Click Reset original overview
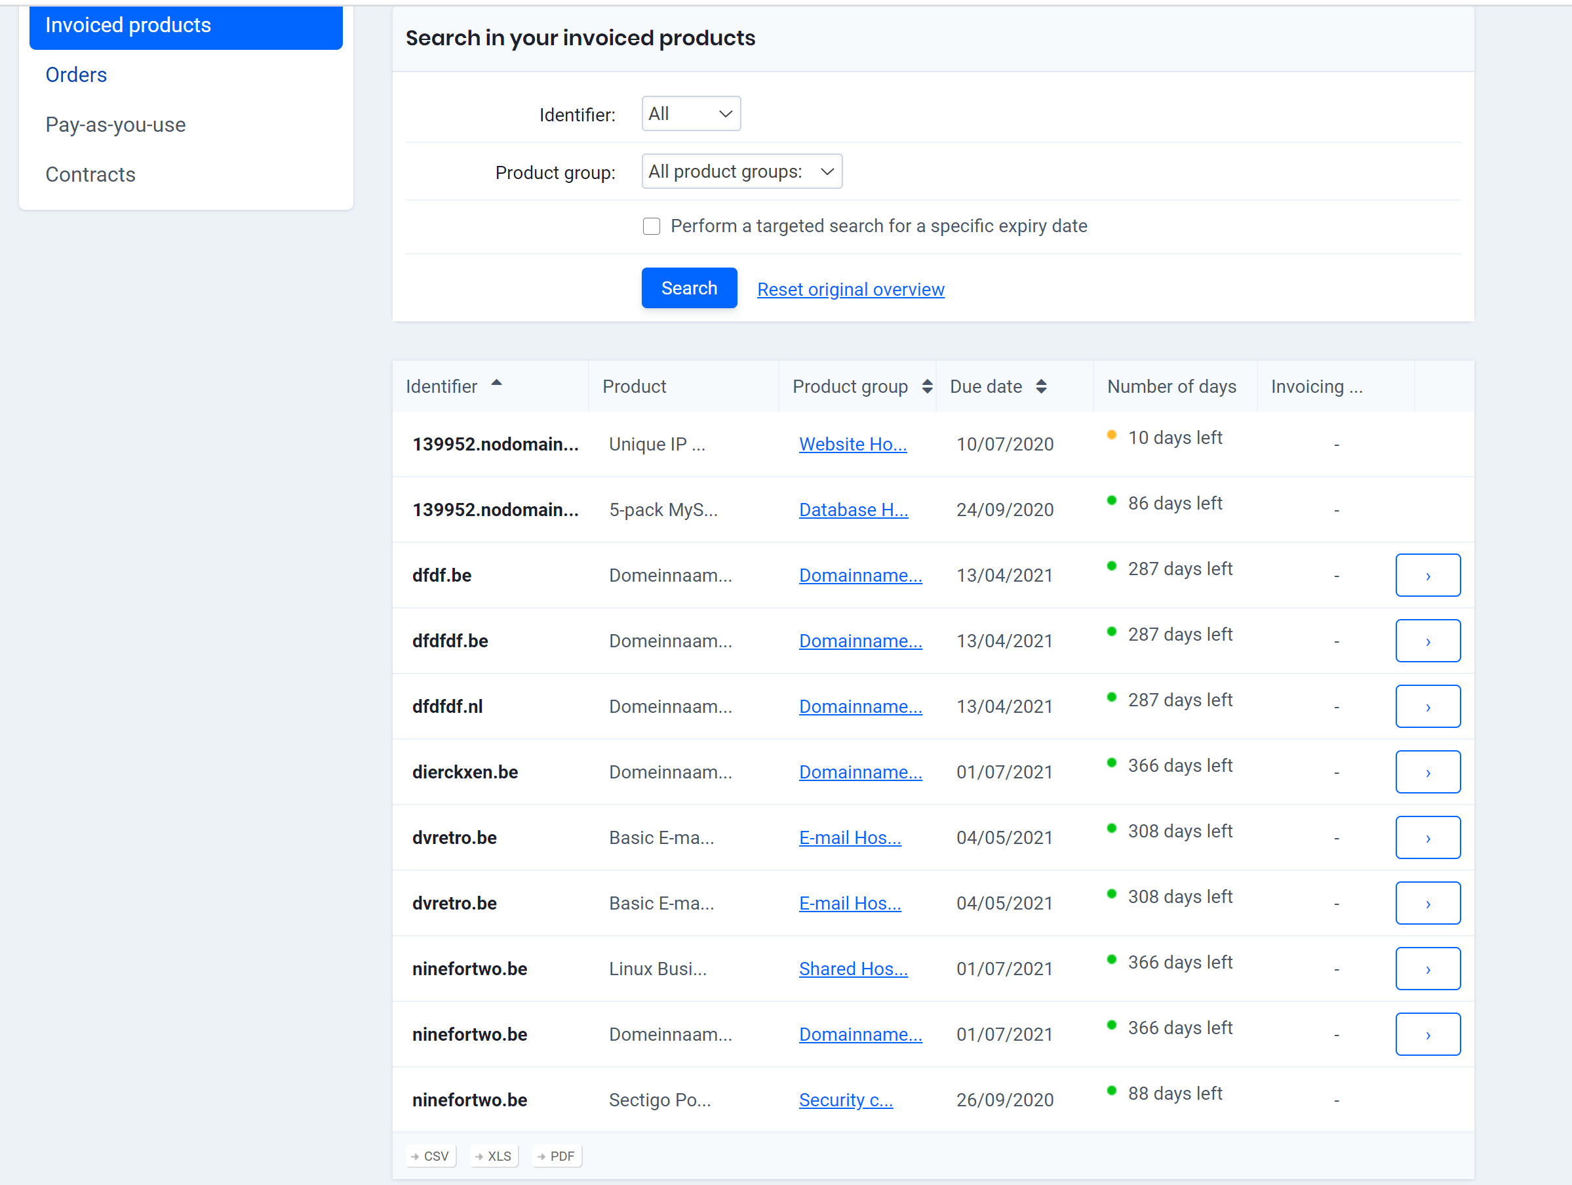This screenshot has height=1185, width=1572. coord(850,289)
